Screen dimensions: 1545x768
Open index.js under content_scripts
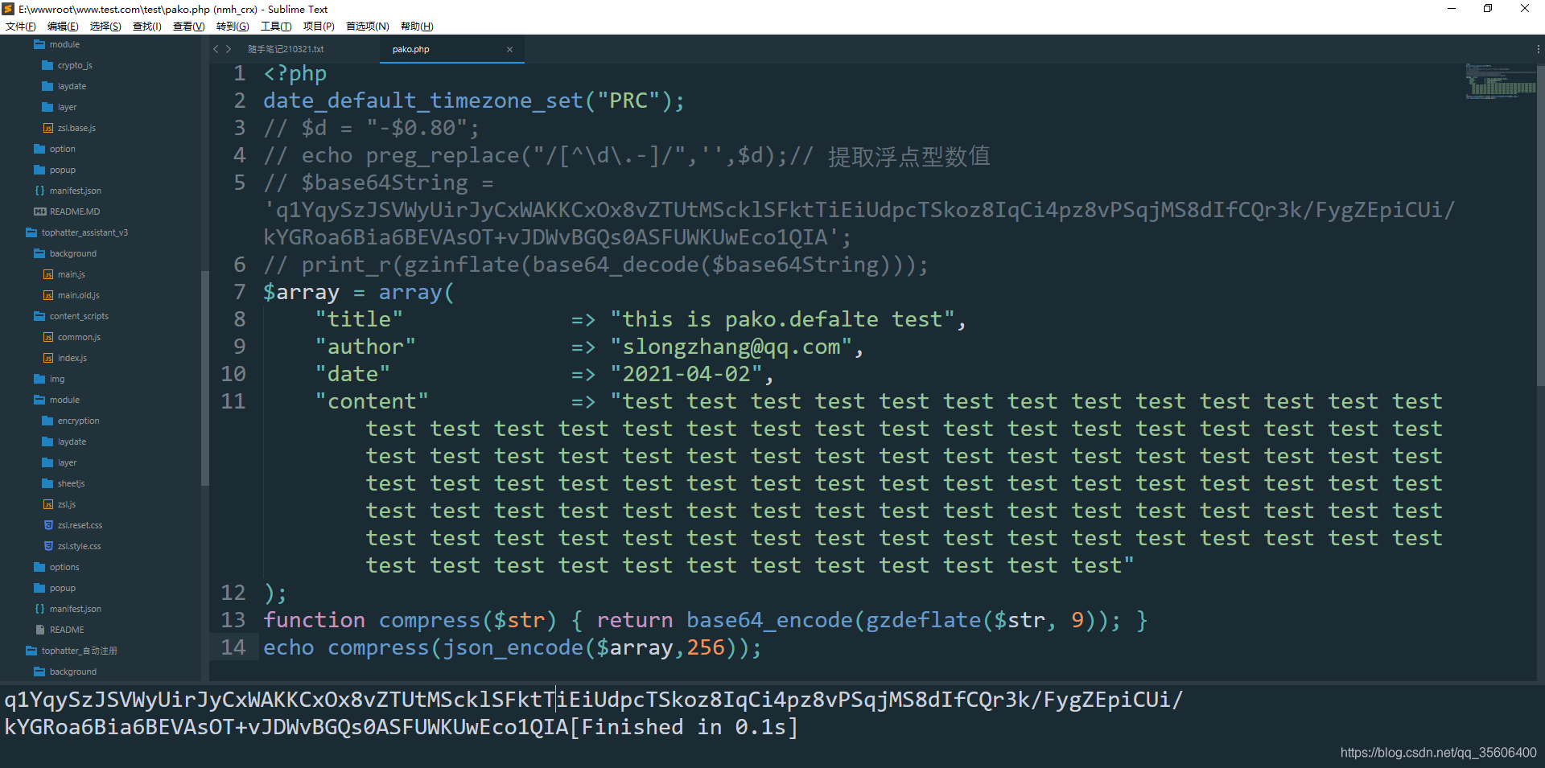click(x=72, y=358)
